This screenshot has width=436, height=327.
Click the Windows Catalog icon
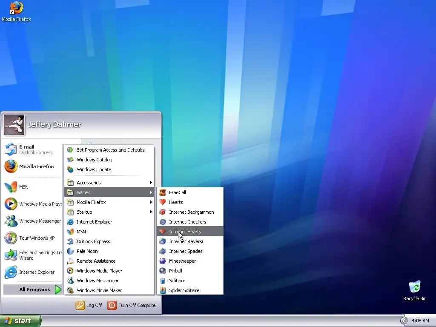point(70,160)
